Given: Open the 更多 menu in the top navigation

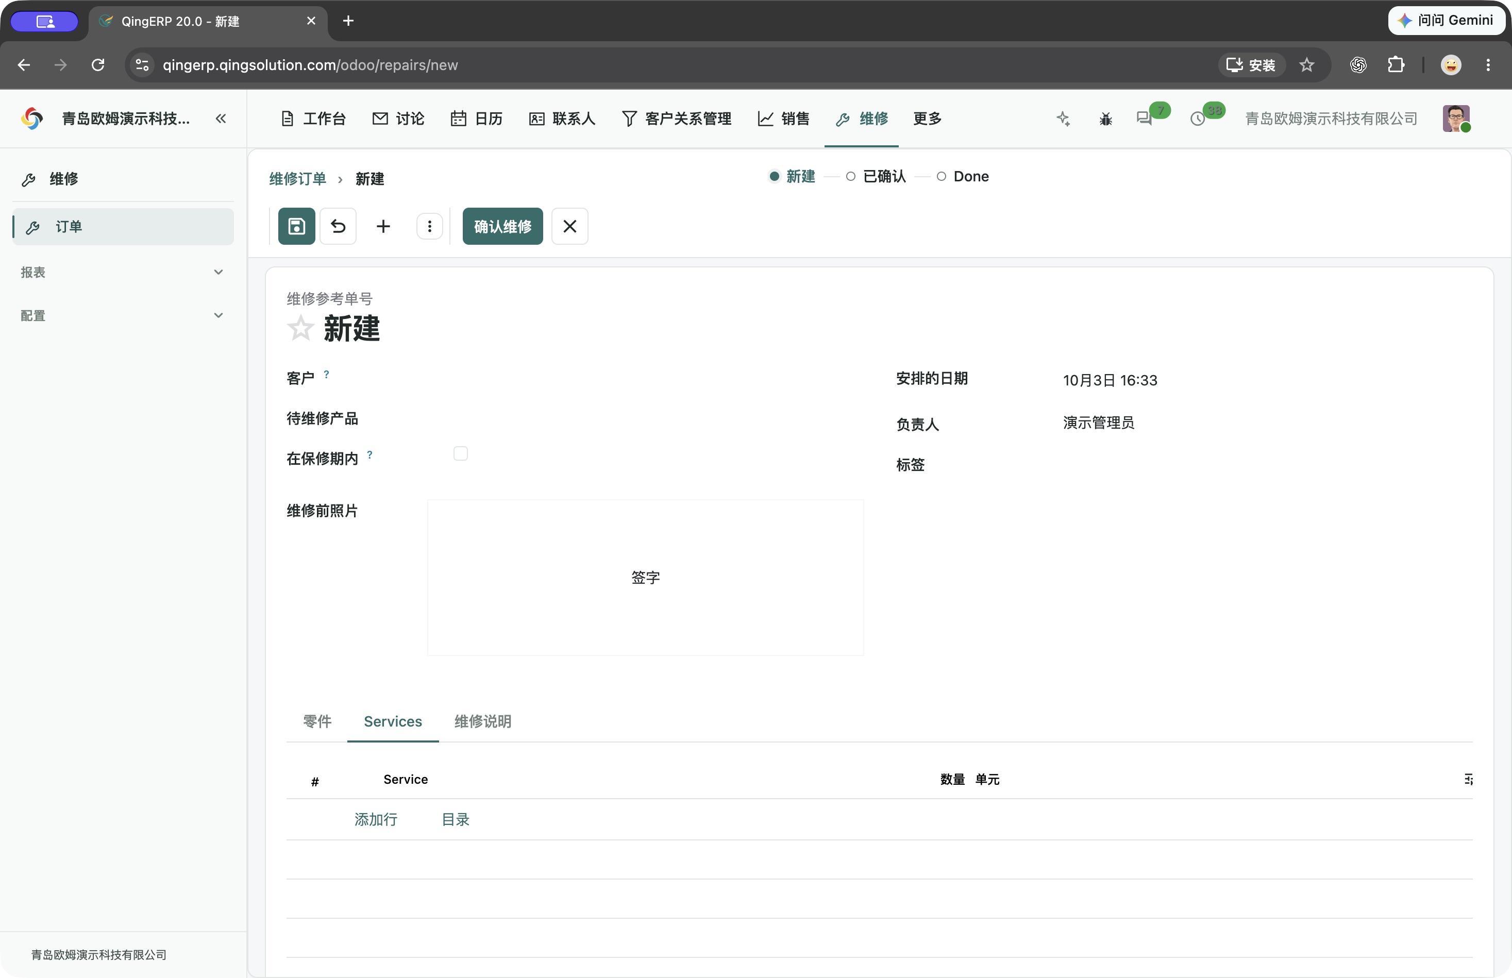Looking at the screenshot, I should pos(927,119).
